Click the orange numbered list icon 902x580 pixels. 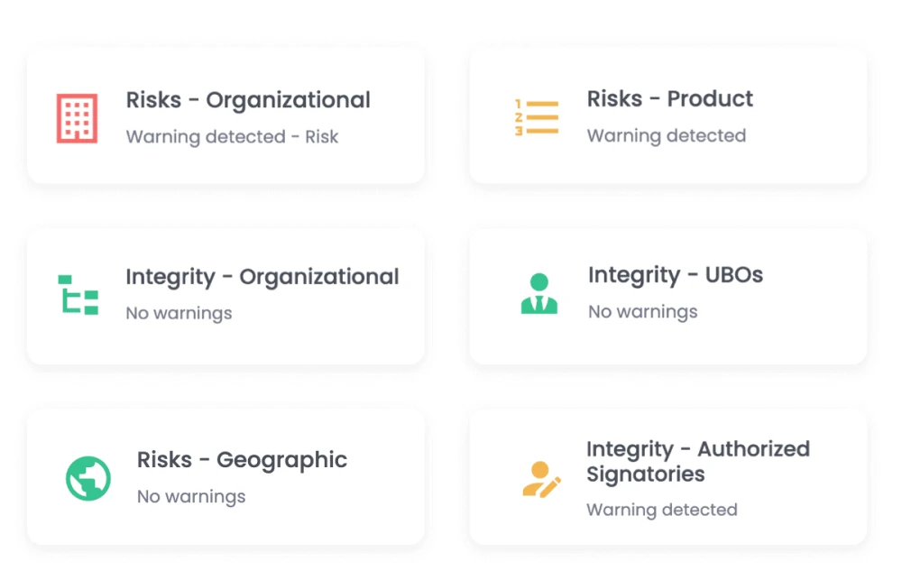(537, 117)
